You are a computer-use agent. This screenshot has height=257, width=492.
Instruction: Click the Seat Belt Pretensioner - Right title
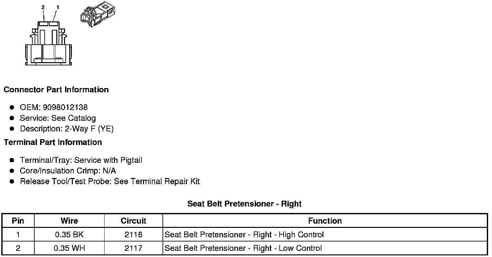click(x=244, y=204)
